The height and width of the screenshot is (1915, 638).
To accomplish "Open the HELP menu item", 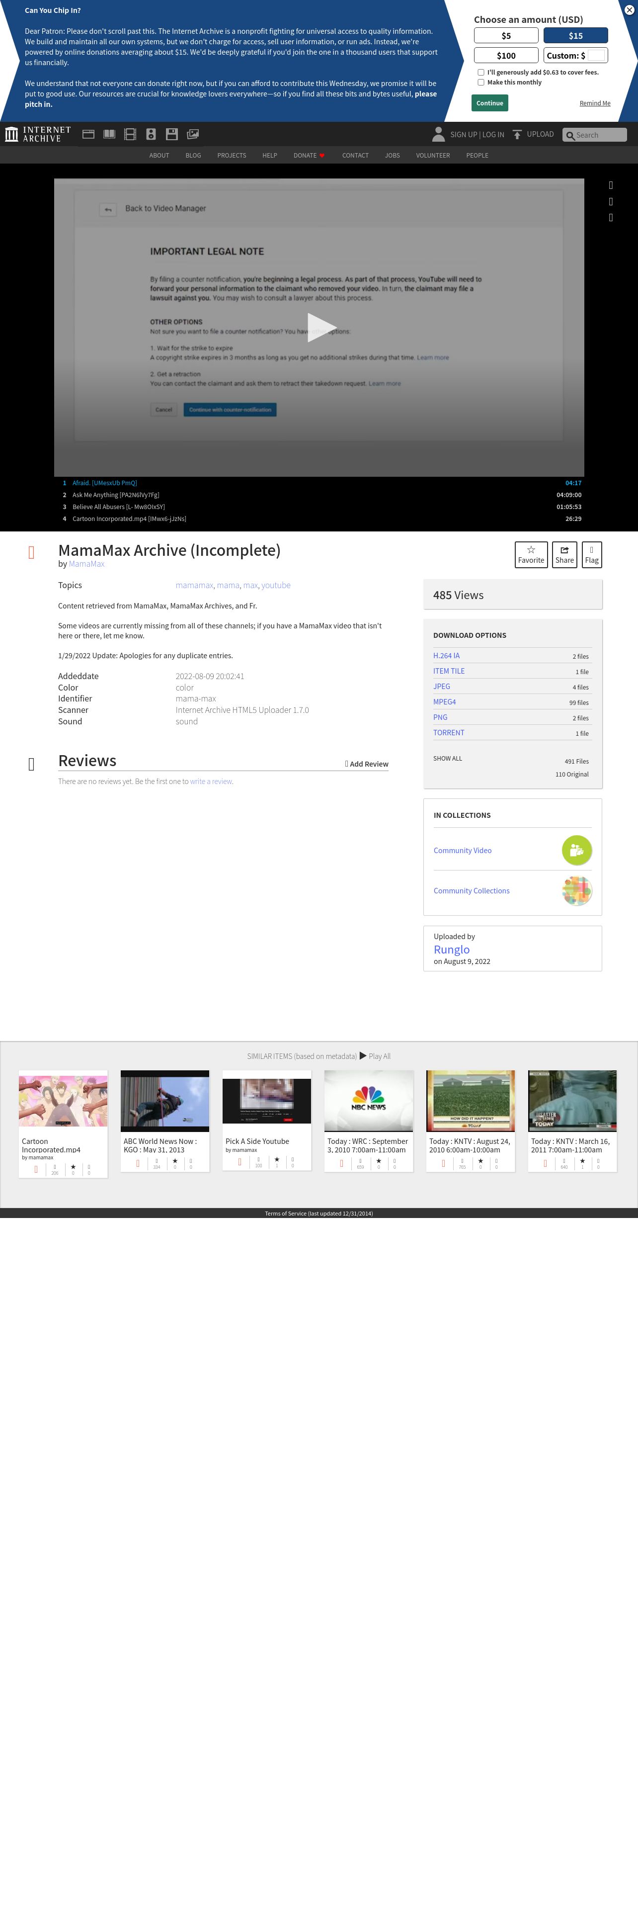I will (270, 156).
